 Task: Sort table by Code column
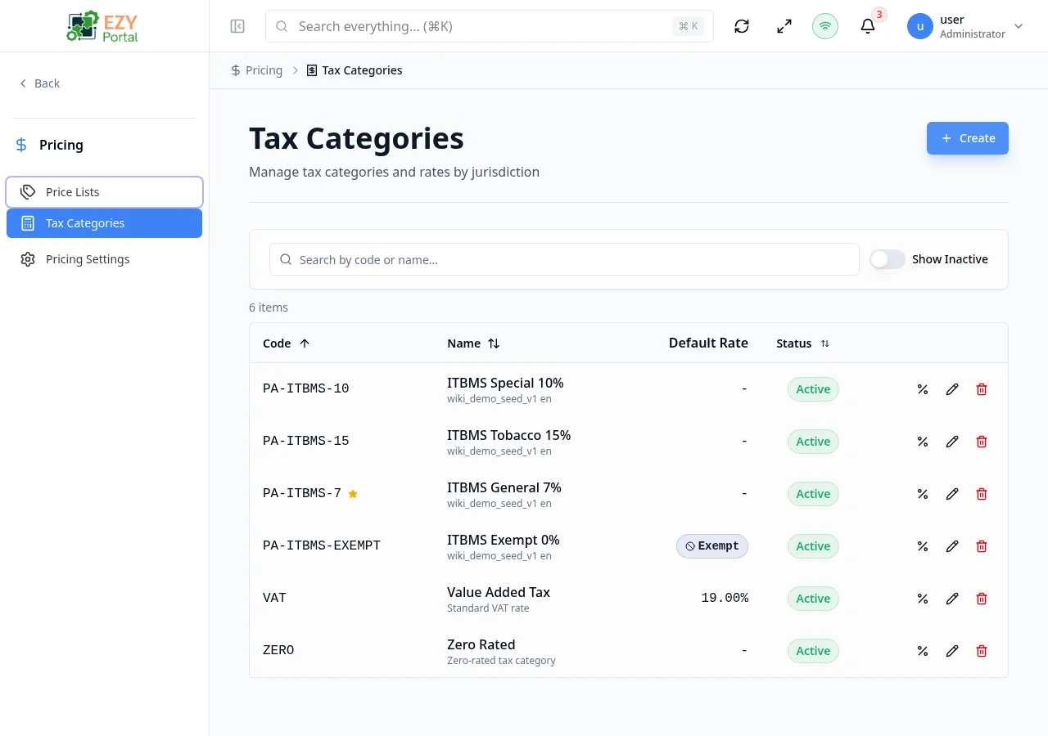287,343
